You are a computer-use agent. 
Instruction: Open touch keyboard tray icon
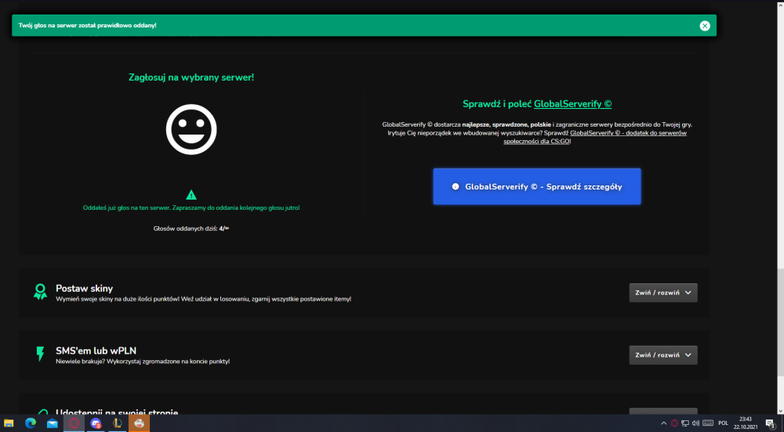(x=708, y=423)
